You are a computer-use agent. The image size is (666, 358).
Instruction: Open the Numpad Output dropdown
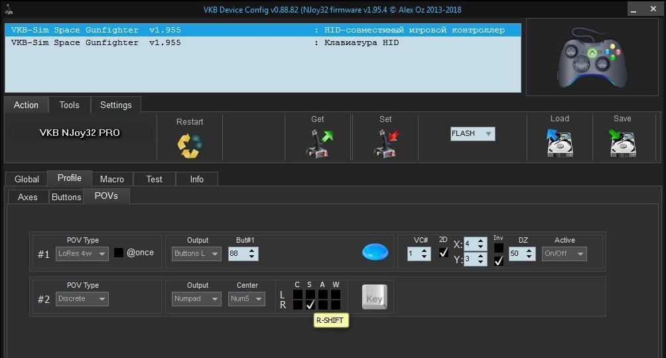click(196, 298)
